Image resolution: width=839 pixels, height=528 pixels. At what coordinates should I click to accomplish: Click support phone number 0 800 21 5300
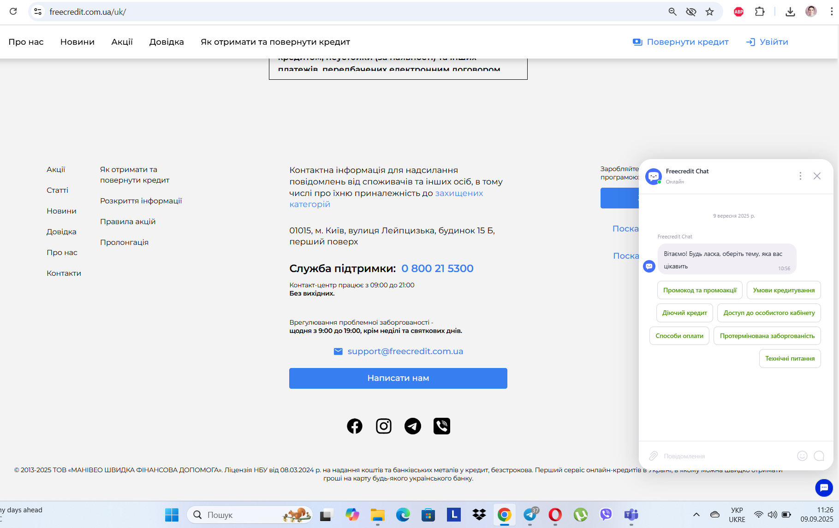437,268
